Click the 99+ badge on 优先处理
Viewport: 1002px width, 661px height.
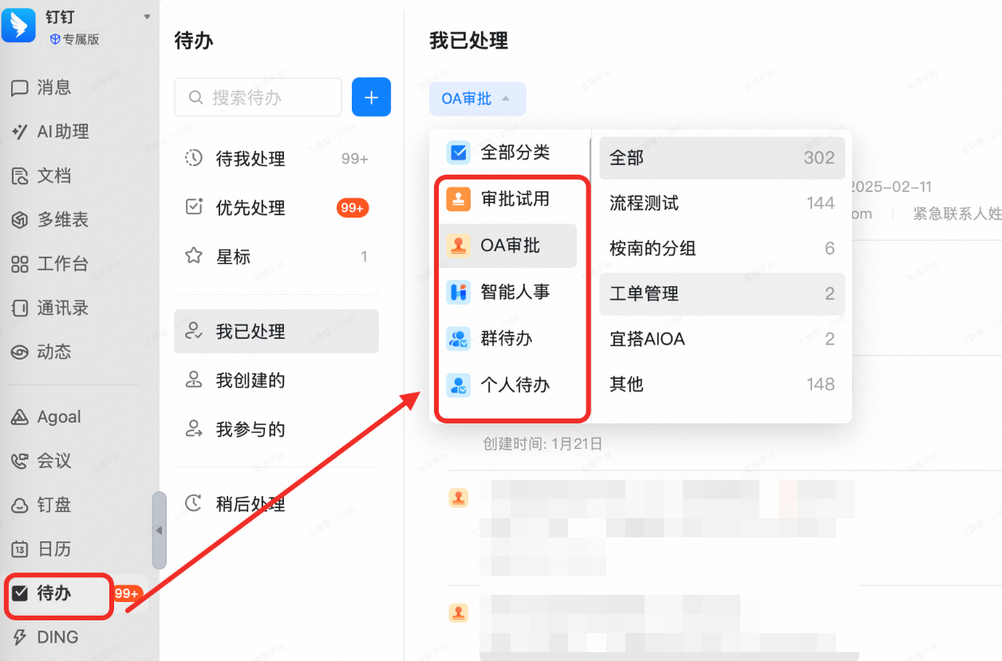(353, 208)
